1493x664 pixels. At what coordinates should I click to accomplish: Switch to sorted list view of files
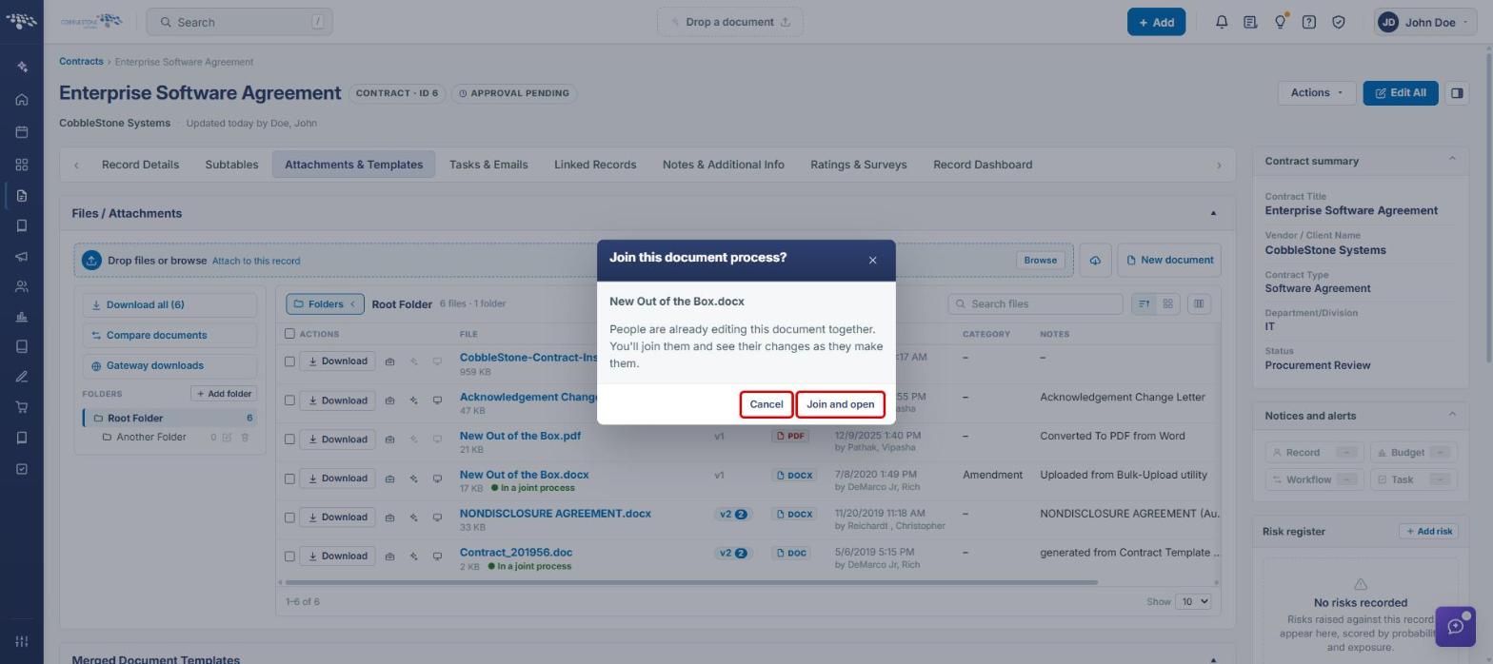(x=1144, y=303)
